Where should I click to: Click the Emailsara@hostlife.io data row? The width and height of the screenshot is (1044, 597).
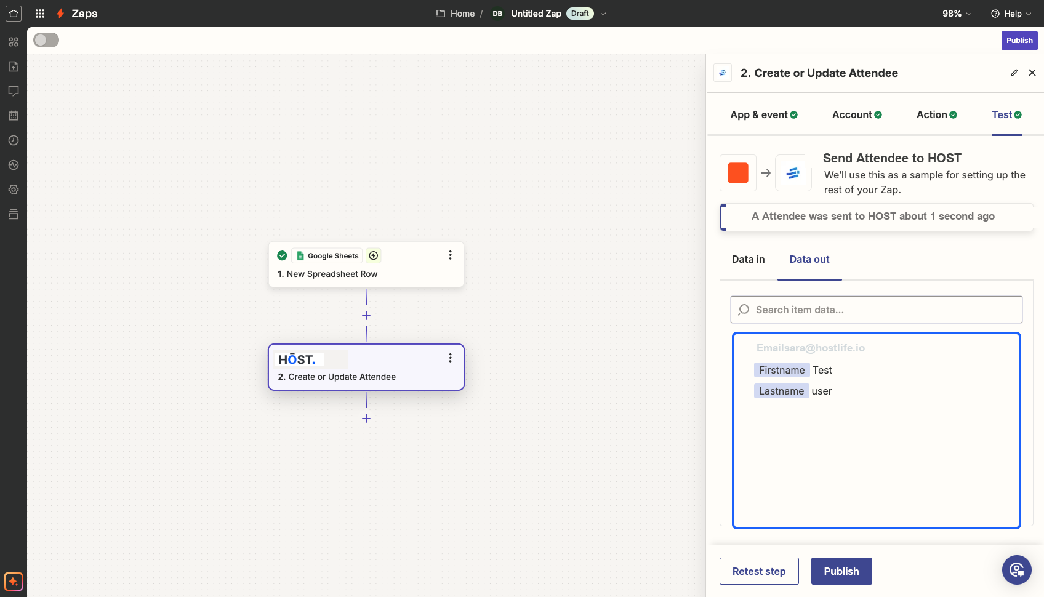[x=811, y=348]
